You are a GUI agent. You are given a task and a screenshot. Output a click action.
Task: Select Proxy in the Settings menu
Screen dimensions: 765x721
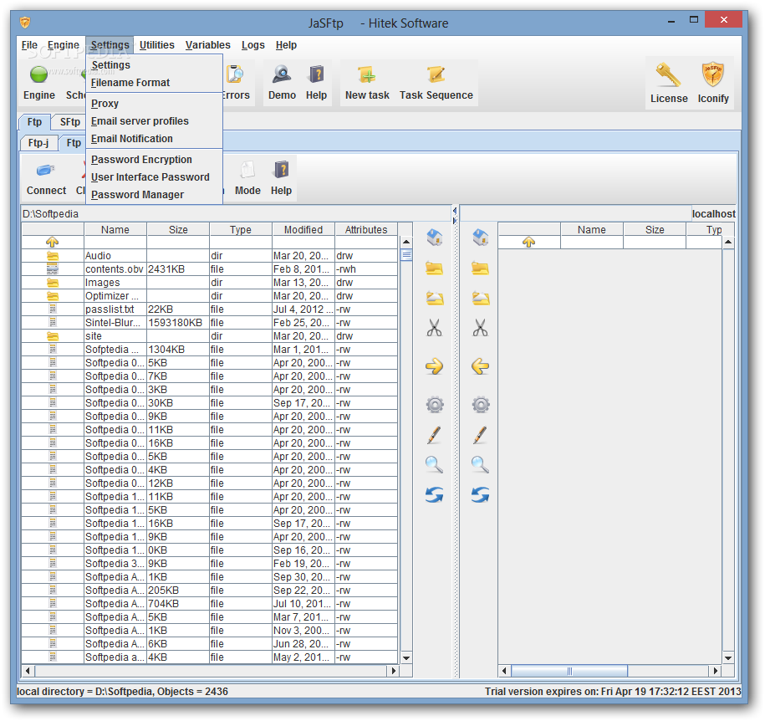tap(154, 104)
